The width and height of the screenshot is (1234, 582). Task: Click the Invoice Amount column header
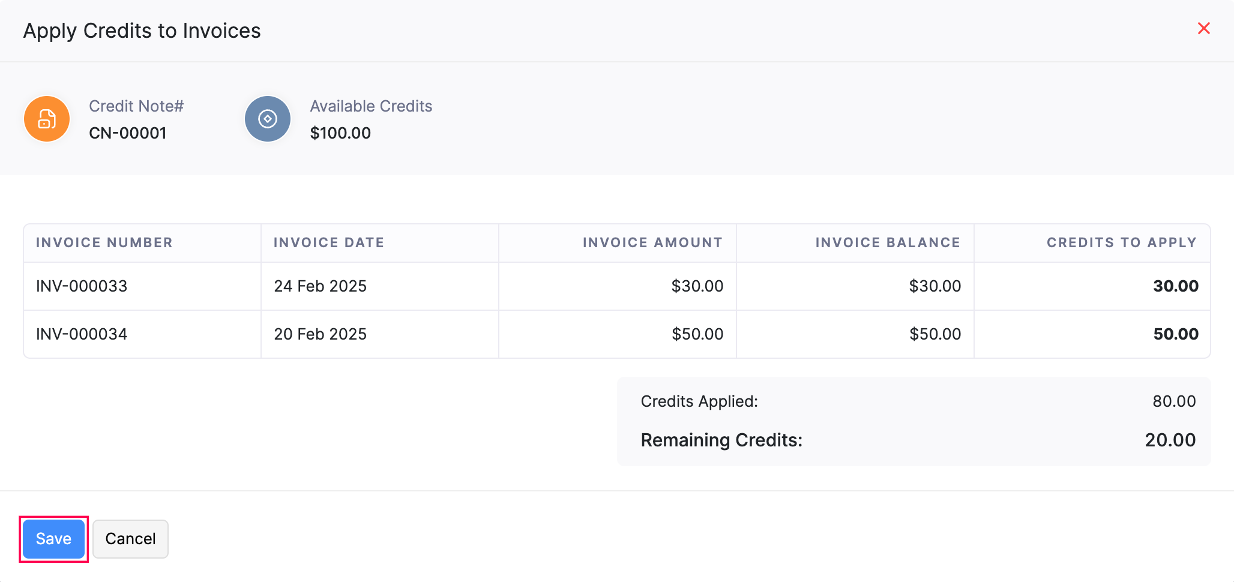(651, 242)
